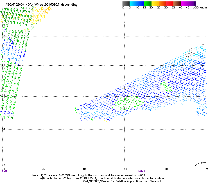Click the '-78' longitude axis label
The image size is (208, 183).
[x=165, y=169]
